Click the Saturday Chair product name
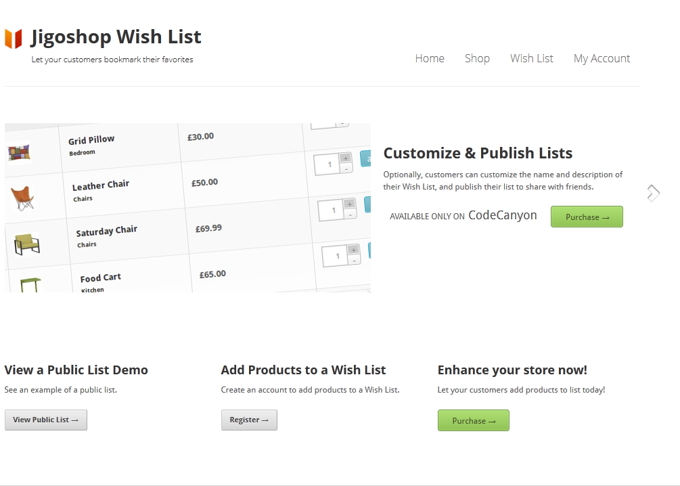The width and height of the screenshot is (680, 486). pos(107,231)
